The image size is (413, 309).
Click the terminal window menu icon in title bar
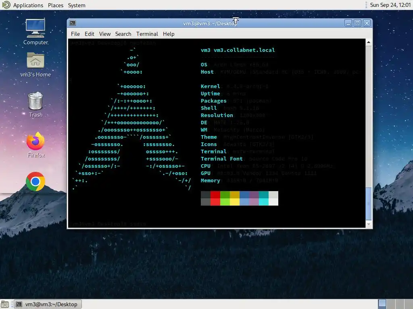coord(73,23)
